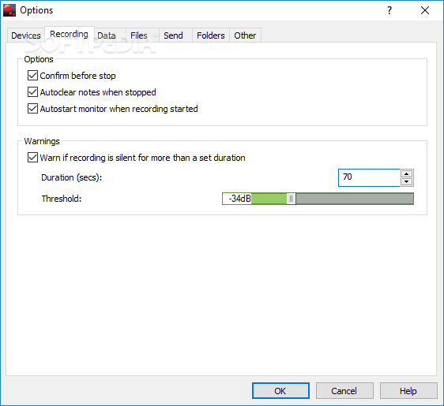Confirm settings with the OK button
Image resolution: width=444 pixels, height=406 pixels.
[x=280, y=391]
